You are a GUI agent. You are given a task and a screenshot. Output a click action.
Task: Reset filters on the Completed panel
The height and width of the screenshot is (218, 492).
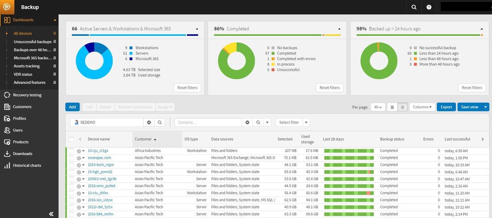point(330,88)
